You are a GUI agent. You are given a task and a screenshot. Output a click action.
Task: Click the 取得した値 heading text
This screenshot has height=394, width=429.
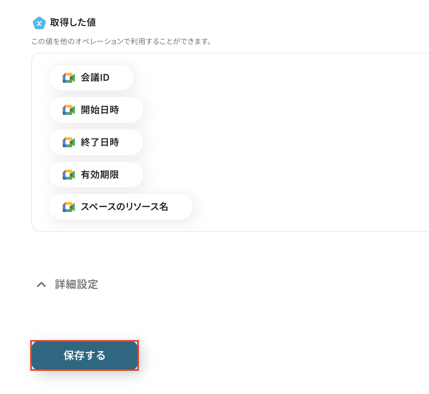point(73,22)
